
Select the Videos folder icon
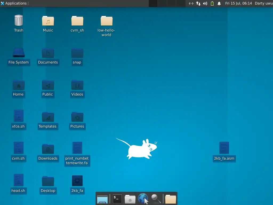click(x=77, y=85)
